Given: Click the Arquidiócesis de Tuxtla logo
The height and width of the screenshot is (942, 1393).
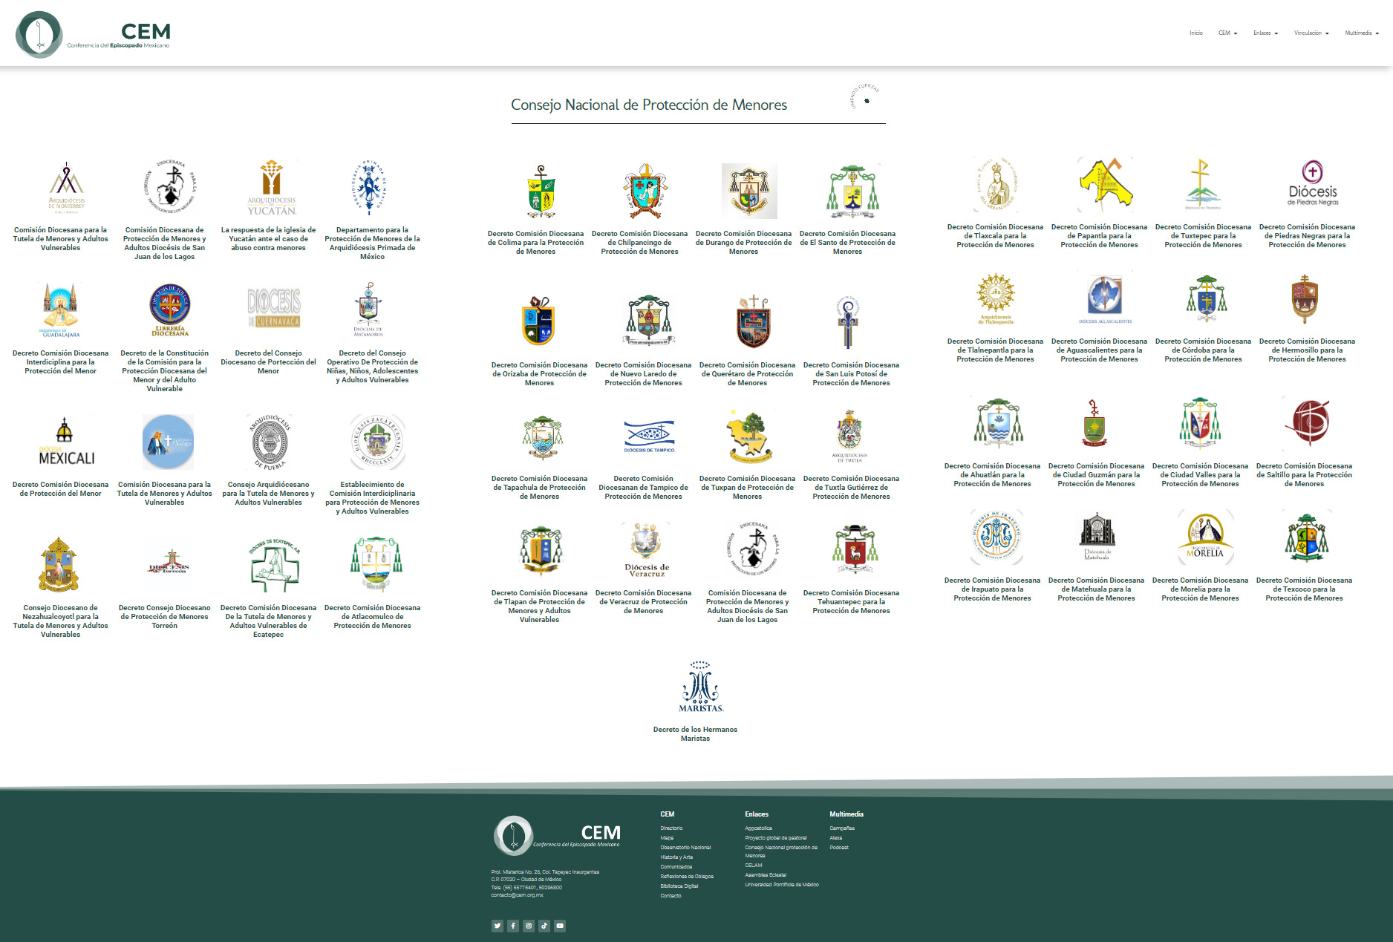Looking at the screenshot, I should tap(849, 436).
